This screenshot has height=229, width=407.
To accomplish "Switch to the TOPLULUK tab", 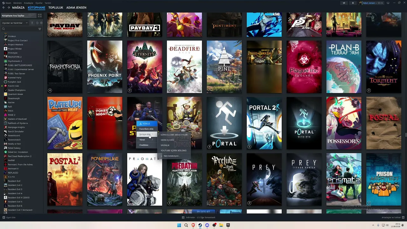I will pyautogui.click(x=56, y=7).
